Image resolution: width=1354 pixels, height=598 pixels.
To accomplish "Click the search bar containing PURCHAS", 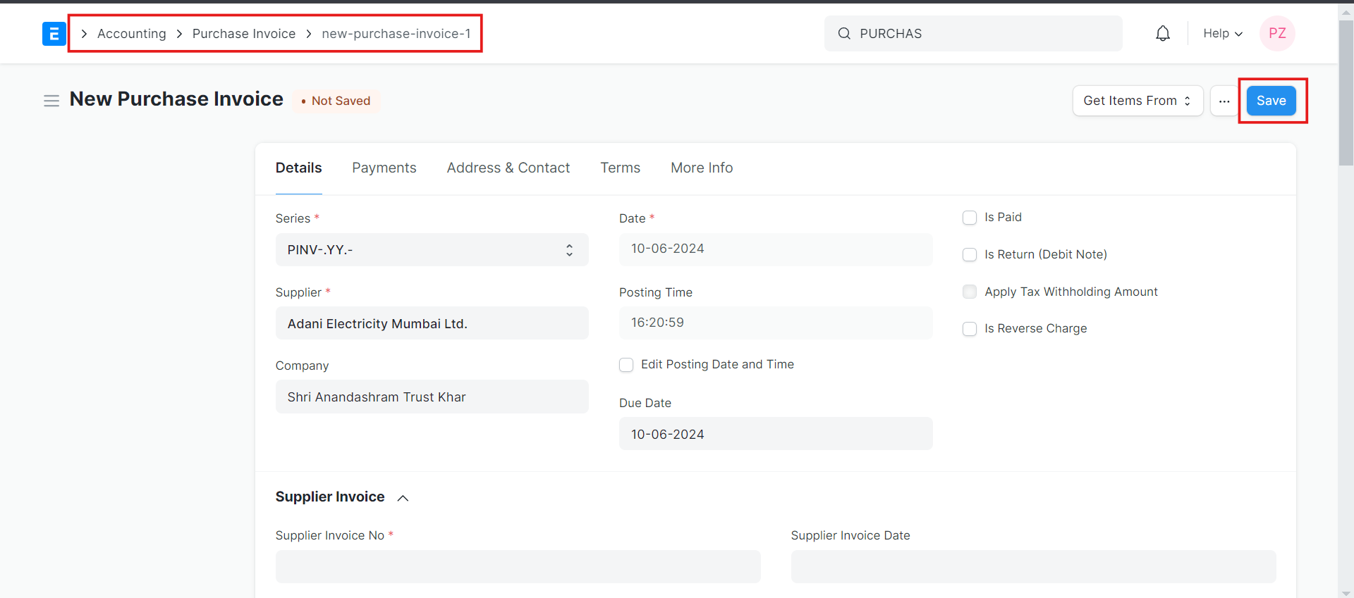I will (973, 33).
